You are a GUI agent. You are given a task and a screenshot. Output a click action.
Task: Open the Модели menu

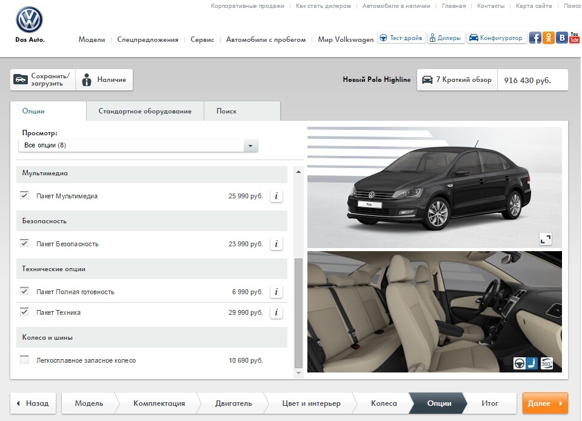click(x=92, y=39)
